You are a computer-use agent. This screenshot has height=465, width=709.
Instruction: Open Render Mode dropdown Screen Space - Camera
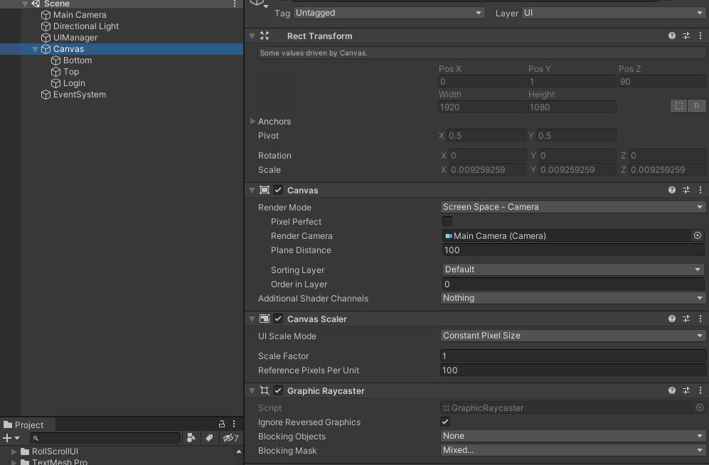573,207
